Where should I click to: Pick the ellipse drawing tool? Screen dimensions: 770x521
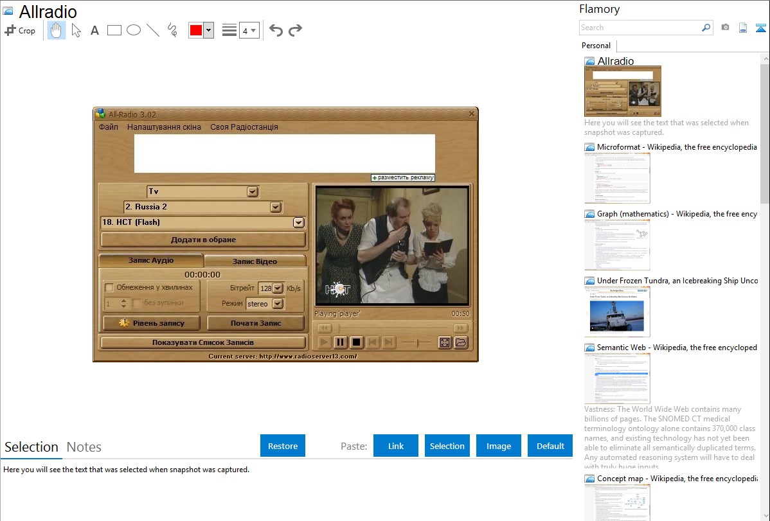coord(134,30)
